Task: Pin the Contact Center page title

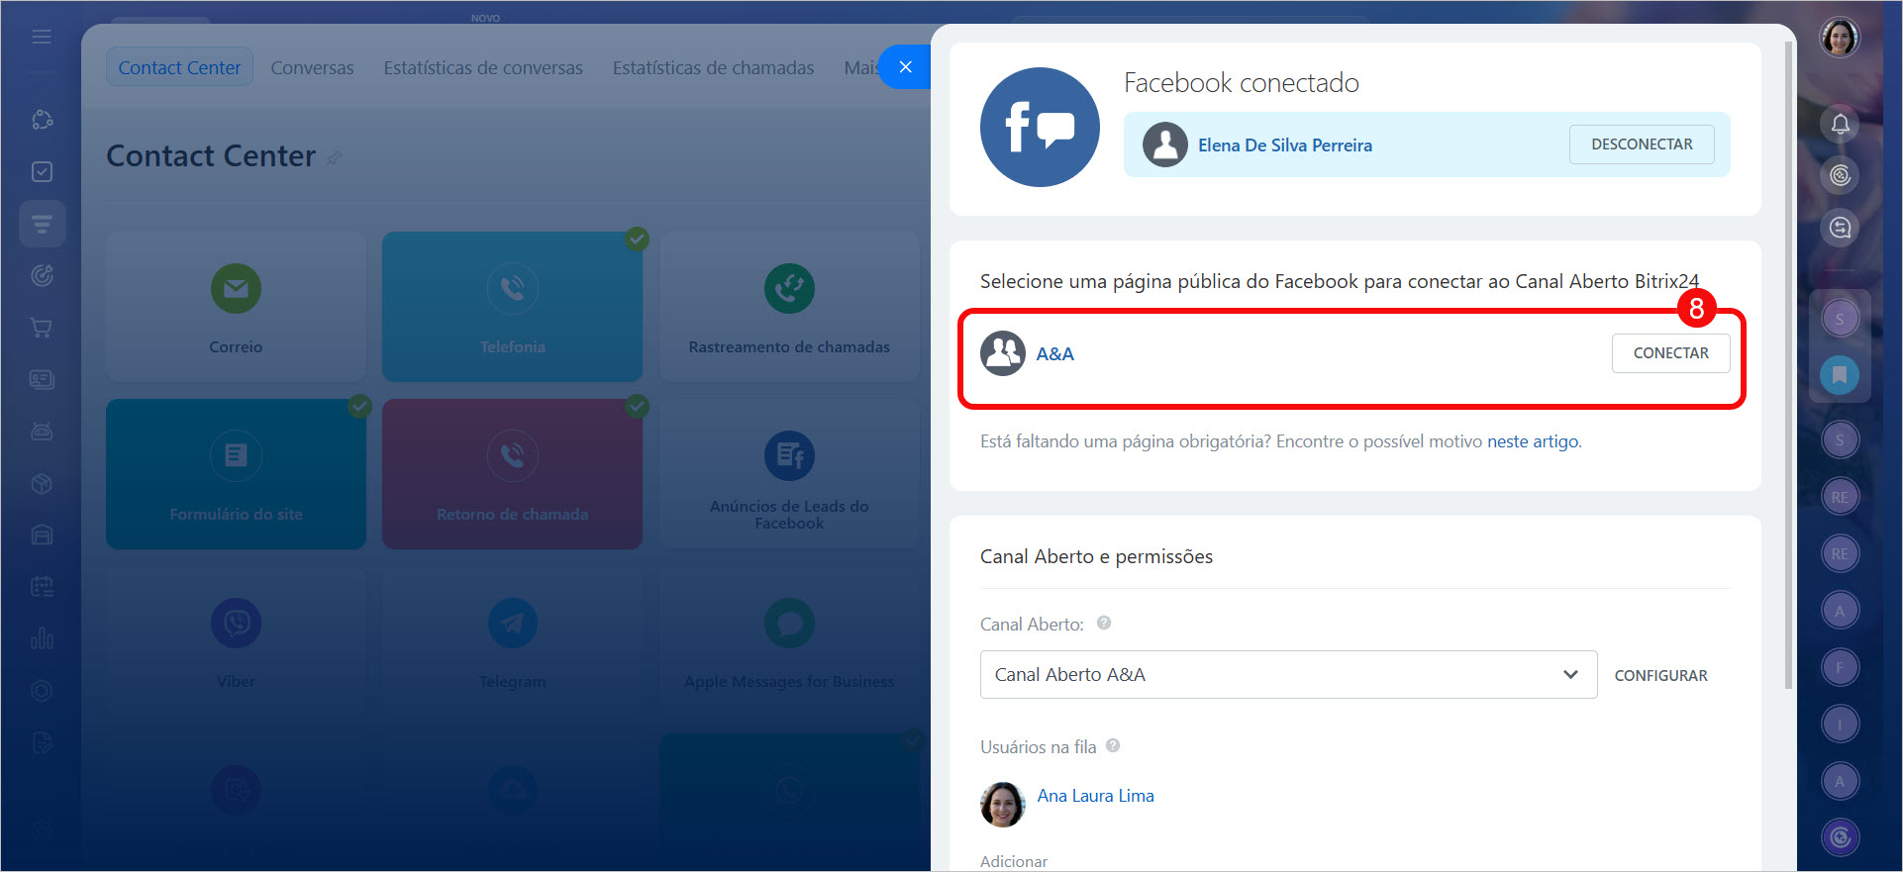Action: tap(334, 158)
